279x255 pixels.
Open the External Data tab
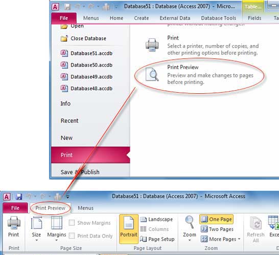175,18
